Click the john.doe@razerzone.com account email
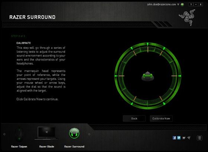The width and height of the screenshot is (208, 152). pos(162,4)
